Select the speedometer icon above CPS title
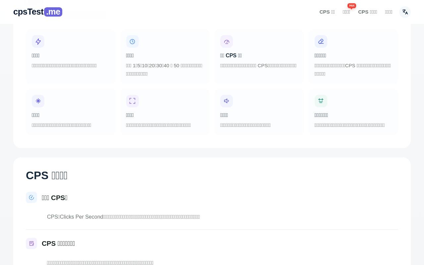Viewport: 424px width, 265px height. pos(227,41)
